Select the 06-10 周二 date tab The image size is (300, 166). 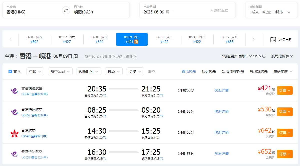[164, 39]
